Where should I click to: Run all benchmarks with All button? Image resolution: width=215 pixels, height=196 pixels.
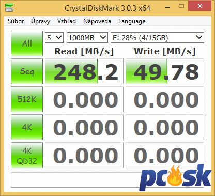pyautogui.click(x=27, y=43)
